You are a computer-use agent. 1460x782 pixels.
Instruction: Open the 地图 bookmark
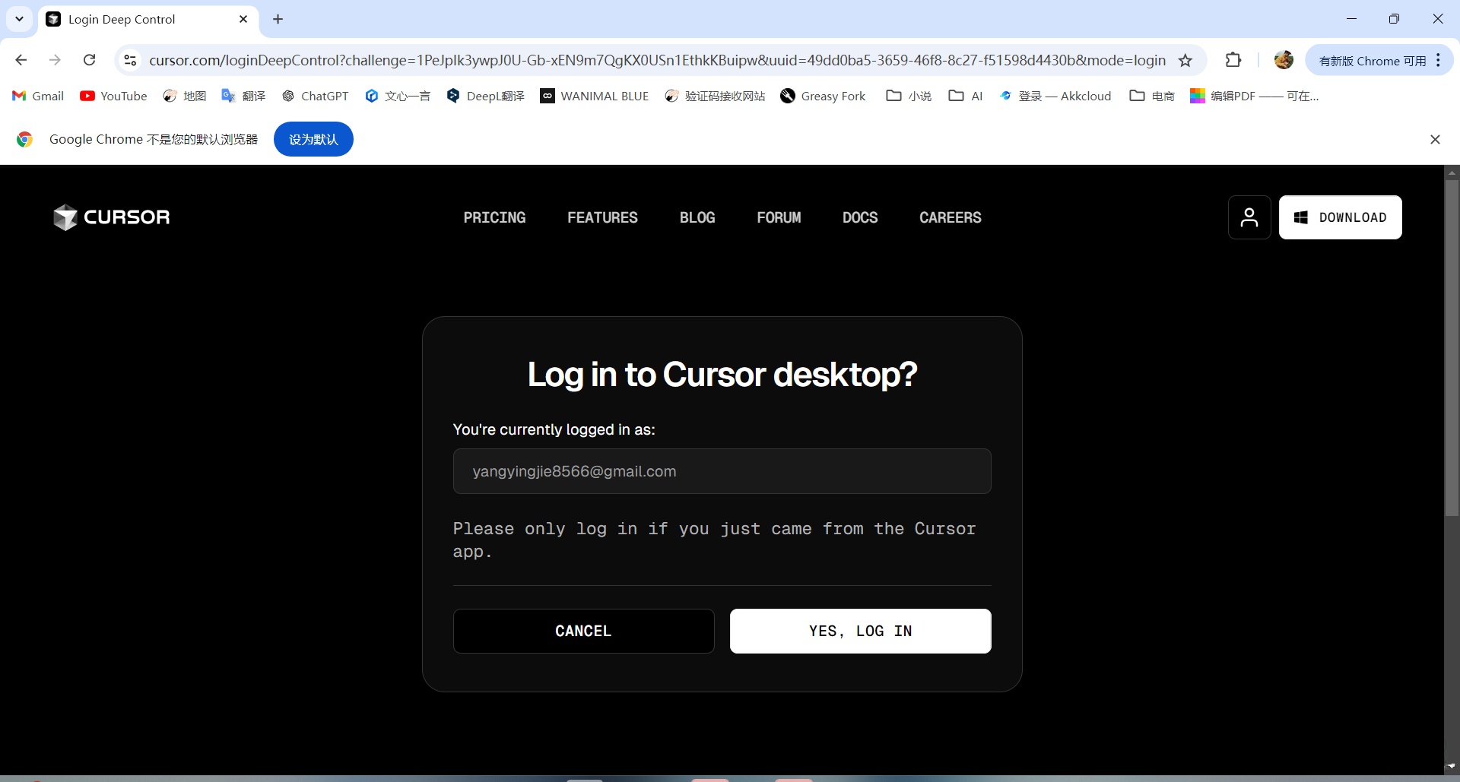pos(185,96)
